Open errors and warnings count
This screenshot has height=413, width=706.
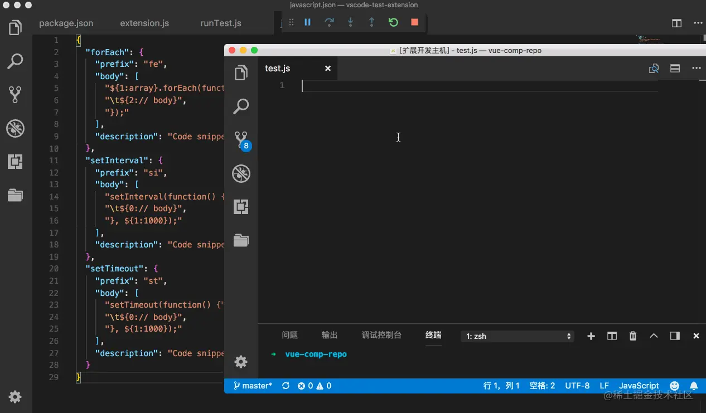315,386
